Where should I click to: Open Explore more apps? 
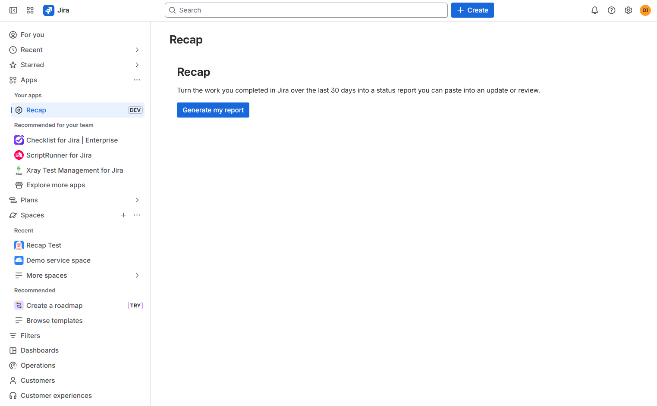coord(78,185)
